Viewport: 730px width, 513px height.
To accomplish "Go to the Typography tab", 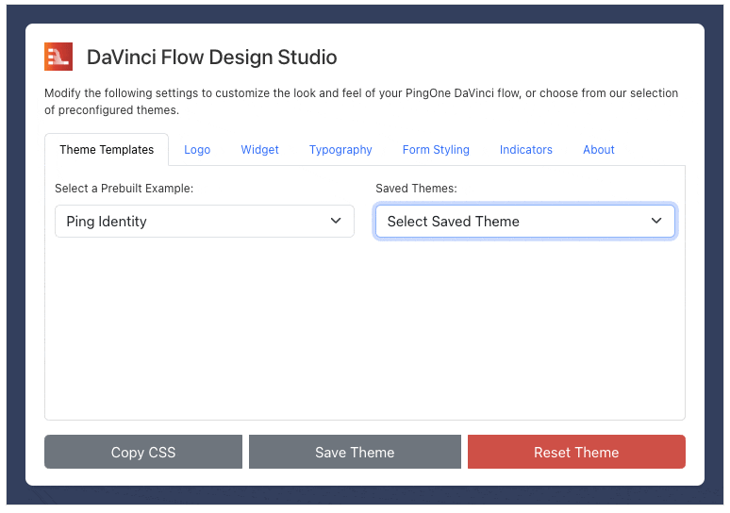I will point(340,149).
